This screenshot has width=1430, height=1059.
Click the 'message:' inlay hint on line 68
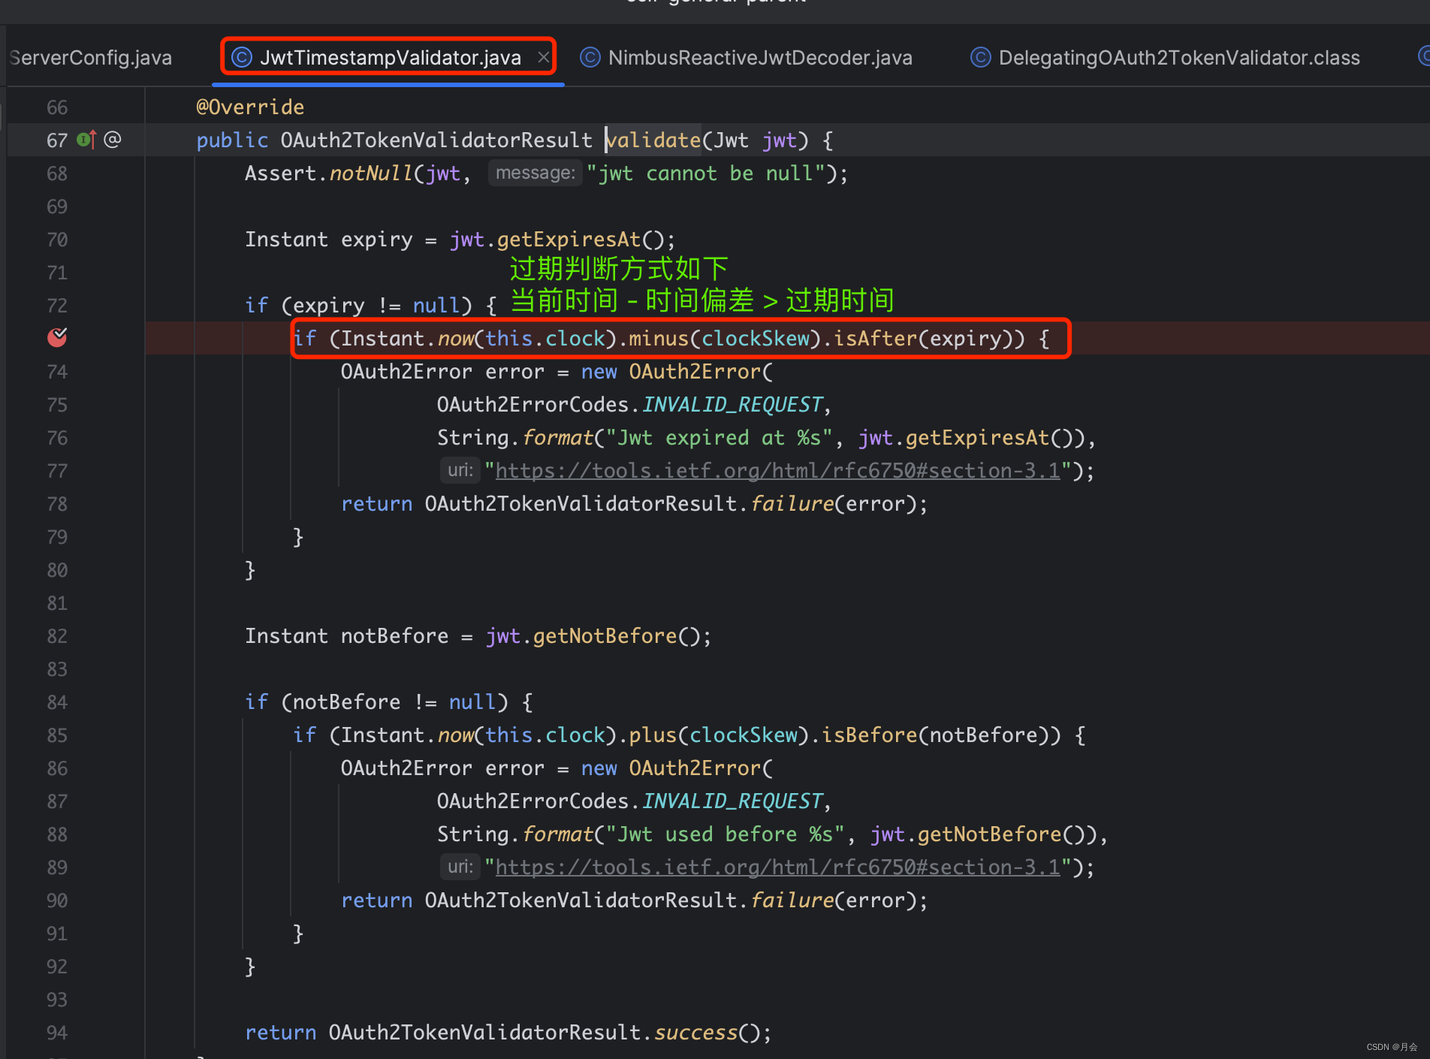[535, 173]
